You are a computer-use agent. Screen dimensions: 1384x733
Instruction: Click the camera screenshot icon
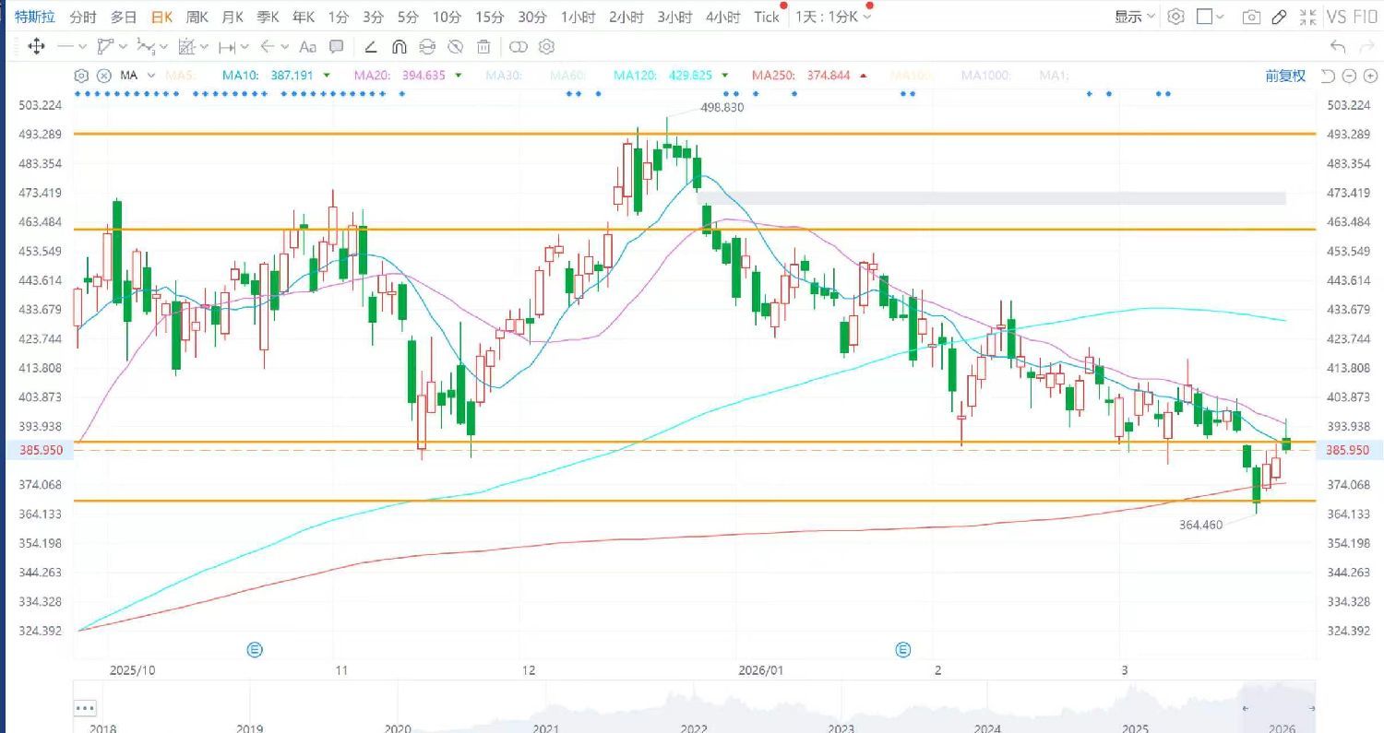click(x=1251, y=17)
